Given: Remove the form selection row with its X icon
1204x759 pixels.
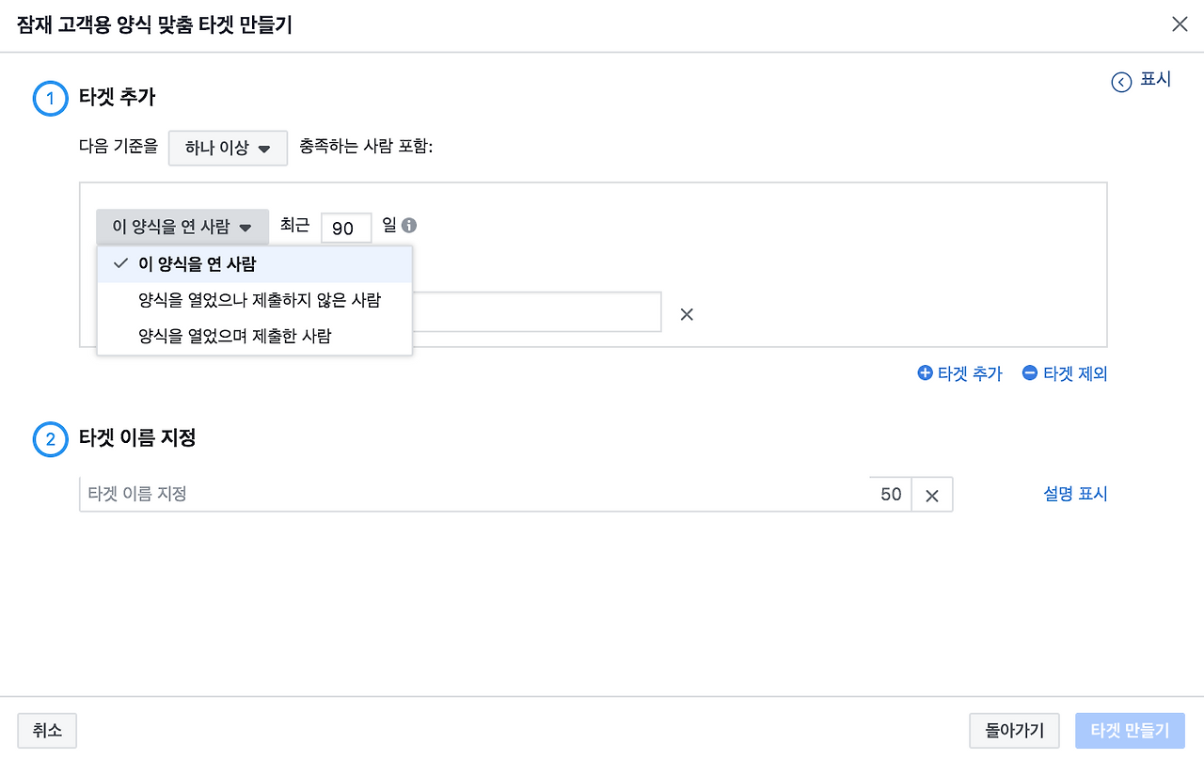Looking at the screenshot, I should (x=687, y=313).
